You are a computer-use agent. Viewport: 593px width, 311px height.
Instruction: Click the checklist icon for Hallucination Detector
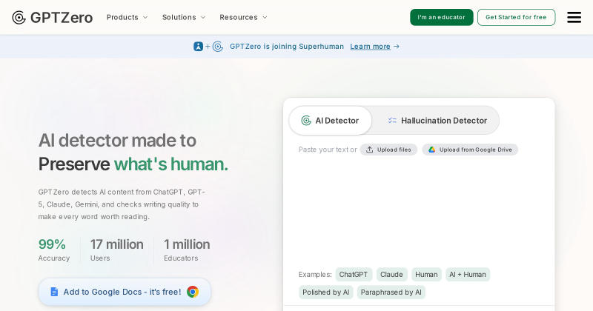tap(392, 121)
